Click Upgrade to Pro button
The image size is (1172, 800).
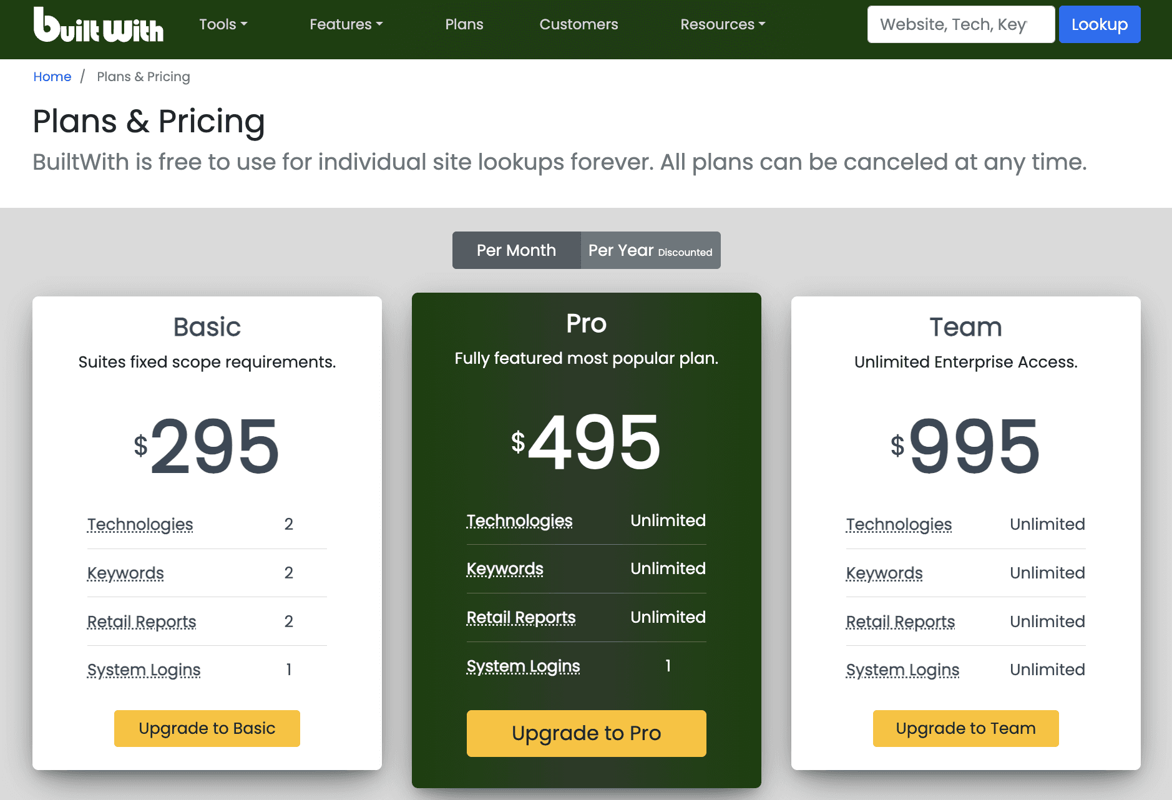pyautogui.click(x=587, y=733)
